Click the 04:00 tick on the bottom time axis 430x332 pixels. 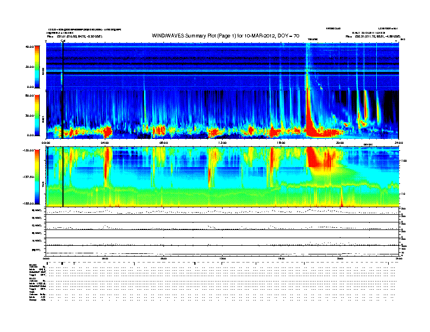point(105,258)
